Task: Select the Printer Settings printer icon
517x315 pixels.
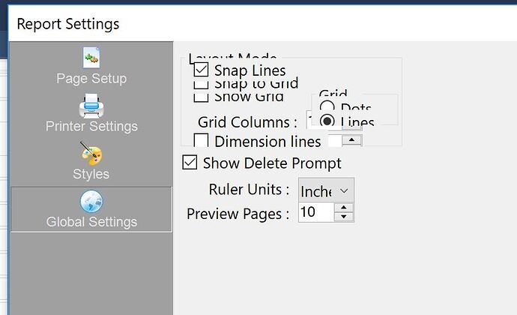Action: [91, 106]
